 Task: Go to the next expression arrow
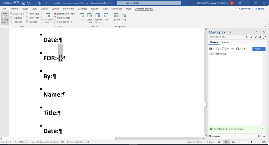tap(251, 37)
